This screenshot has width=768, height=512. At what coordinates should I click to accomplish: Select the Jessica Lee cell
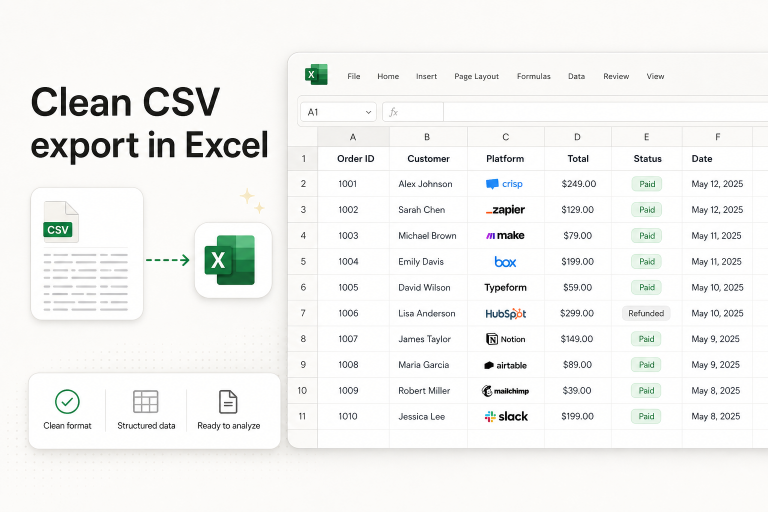[x=428, y=416]
